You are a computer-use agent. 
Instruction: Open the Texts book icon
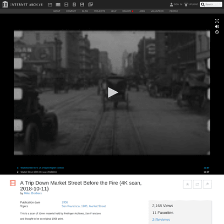click(x=58, y=4)
